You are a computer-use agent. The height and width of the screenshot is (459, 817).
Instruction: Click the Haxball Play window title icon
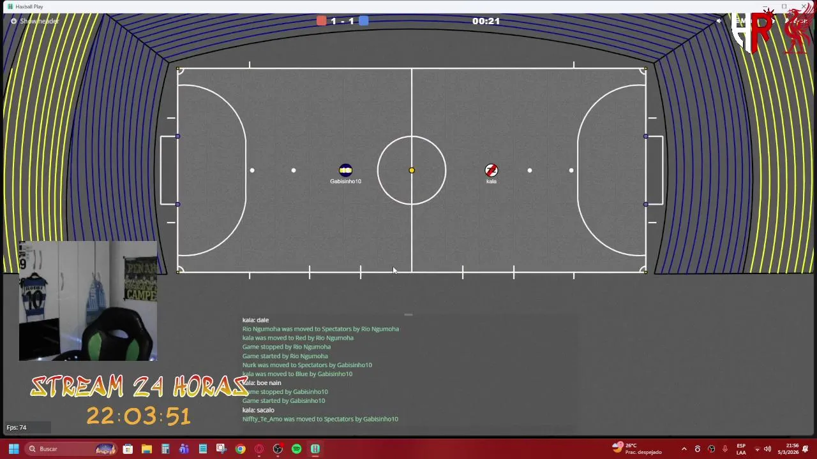[10, 6]
